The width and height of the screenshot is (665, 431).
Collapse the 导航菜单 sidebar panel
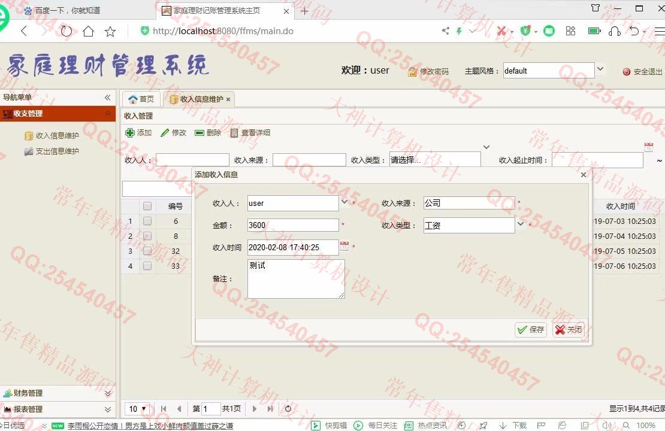(x=108, y=98)
